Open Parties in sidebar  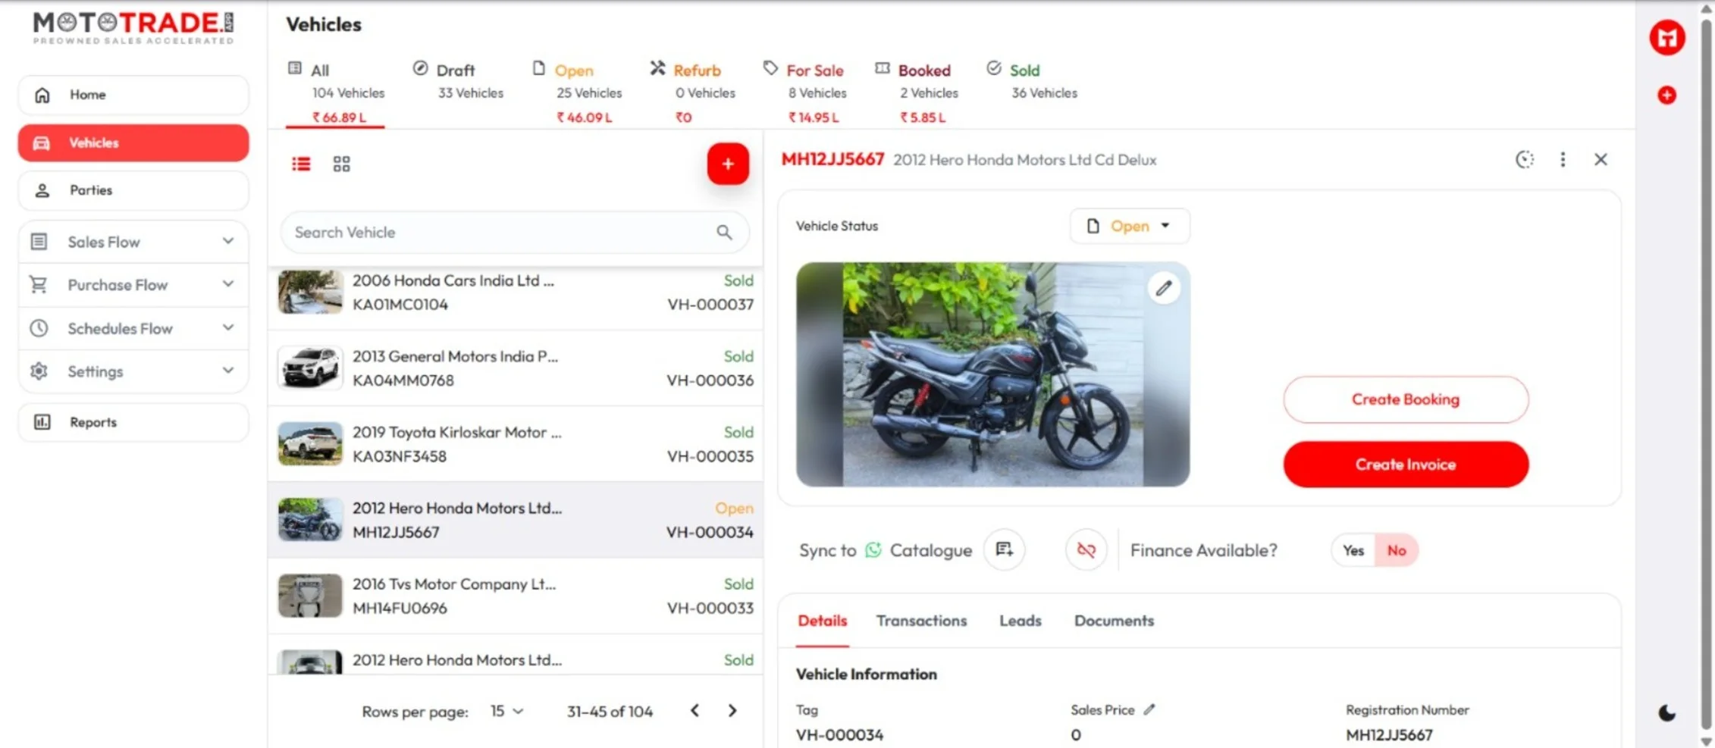click(133, 190)
